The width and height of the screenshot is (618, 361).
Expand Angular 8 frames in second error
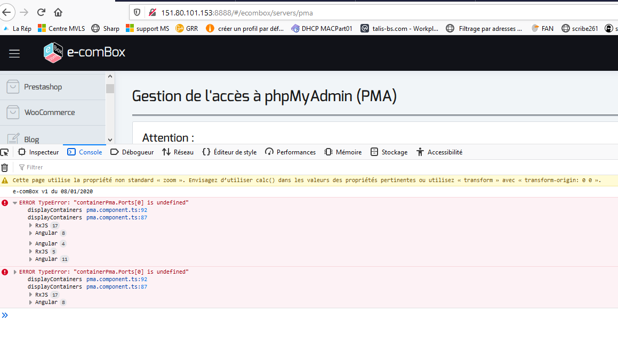coord(30,302)
